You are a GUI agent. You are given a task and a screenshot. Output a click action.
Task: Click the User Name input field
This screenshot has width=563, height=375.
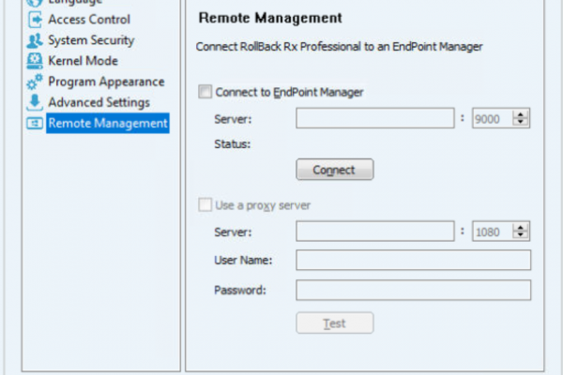pos(413,260)
